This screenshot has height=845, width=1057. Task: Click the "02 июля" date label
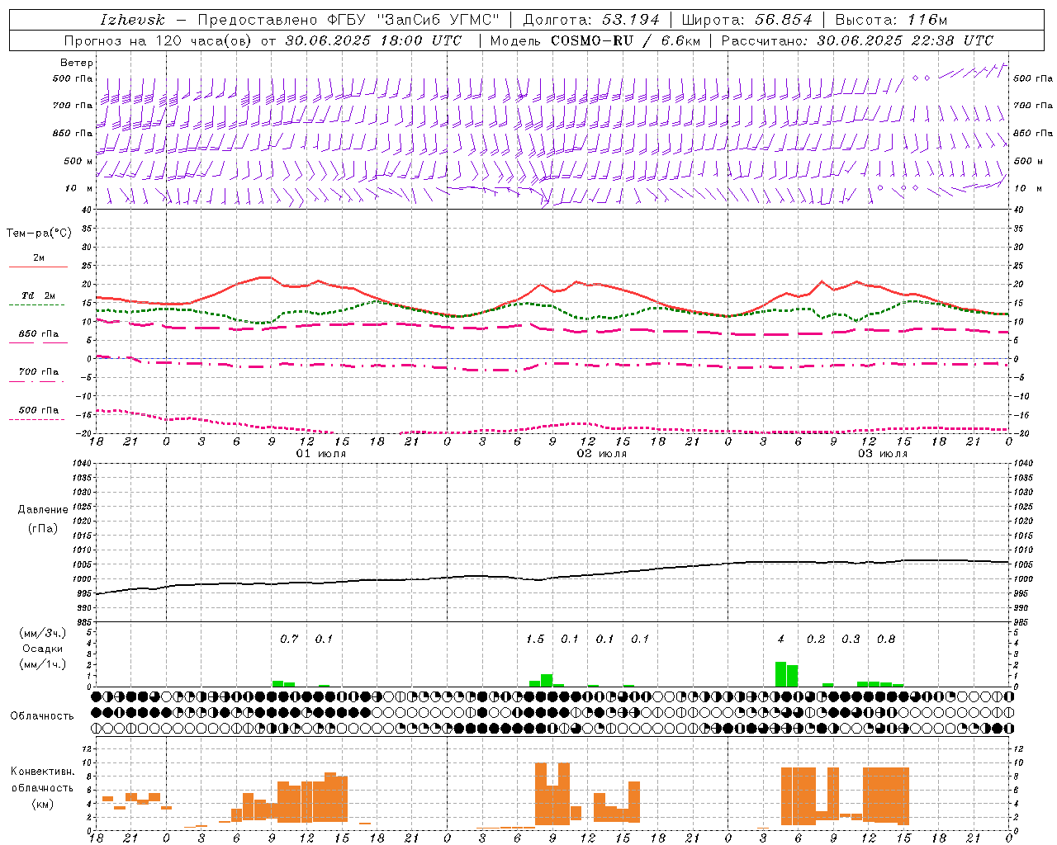[x=602, y=454]
